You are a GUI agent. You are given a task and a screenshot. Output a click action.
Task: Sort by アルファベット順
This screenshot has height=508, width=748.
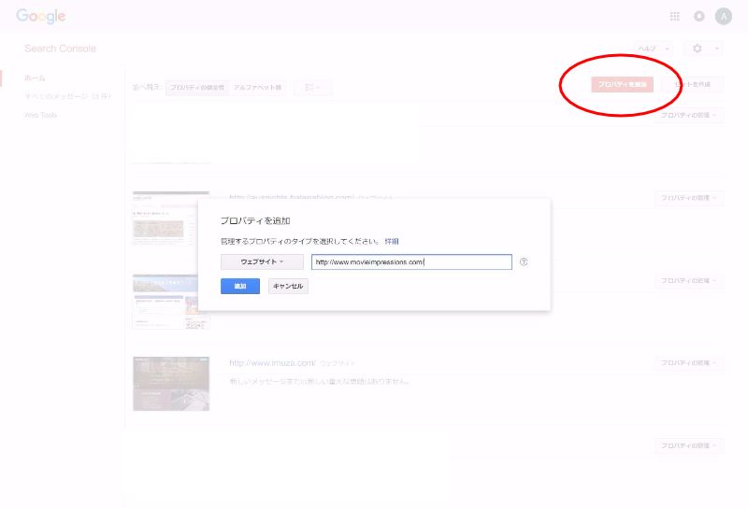(257, 87)
